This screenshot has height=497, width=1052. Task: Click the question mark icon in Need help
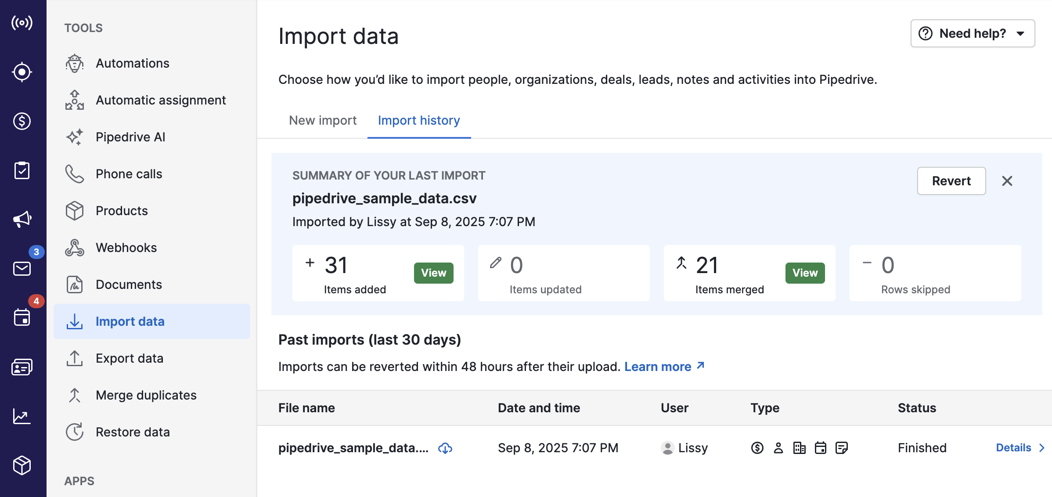point(926,33)
